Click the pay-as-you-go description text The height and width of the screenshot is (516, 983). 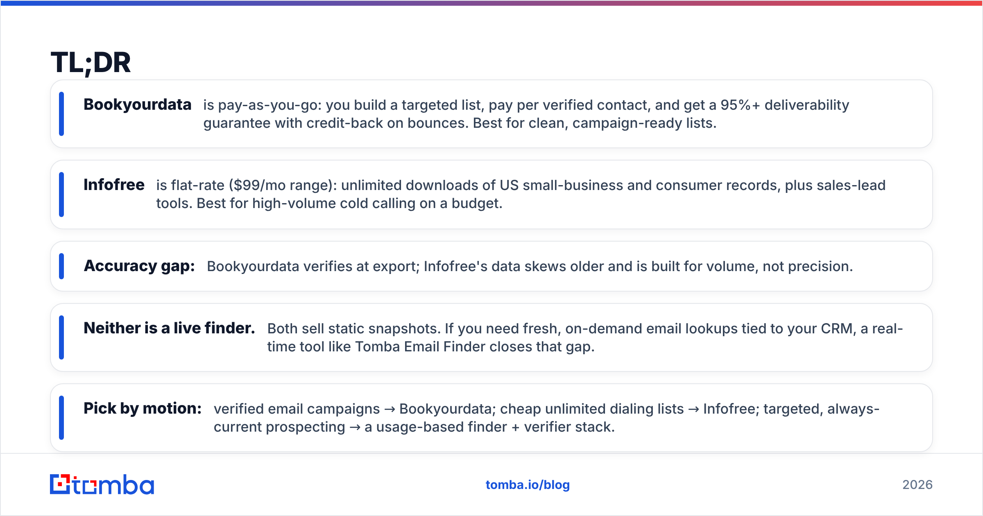coord(526,114)
